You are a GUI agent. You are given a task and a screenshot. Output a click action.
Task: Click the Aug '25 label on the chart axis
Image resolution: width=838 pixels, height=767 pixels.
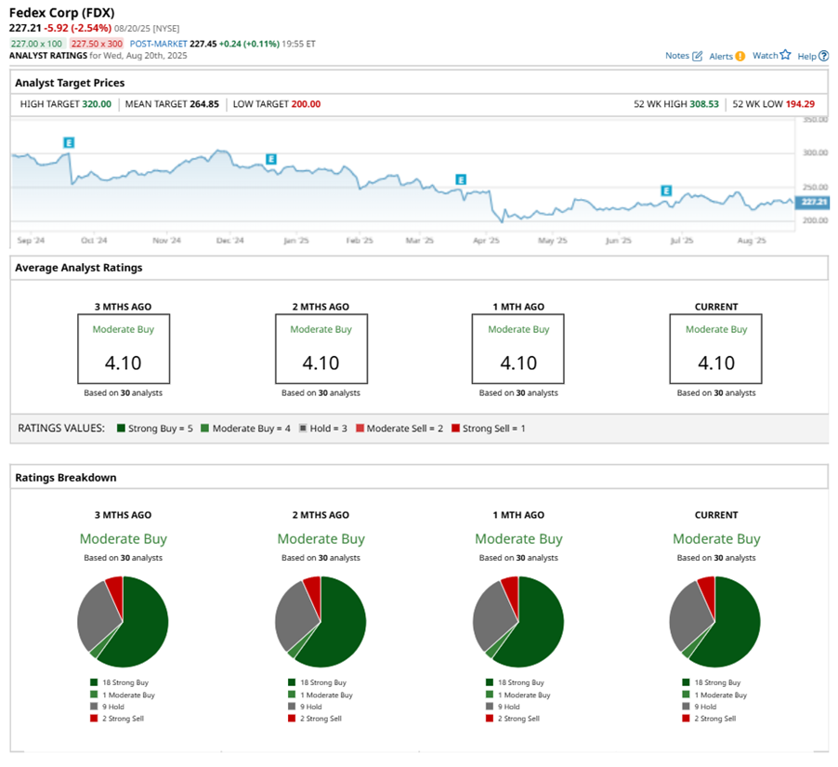(x=752, y=240)
